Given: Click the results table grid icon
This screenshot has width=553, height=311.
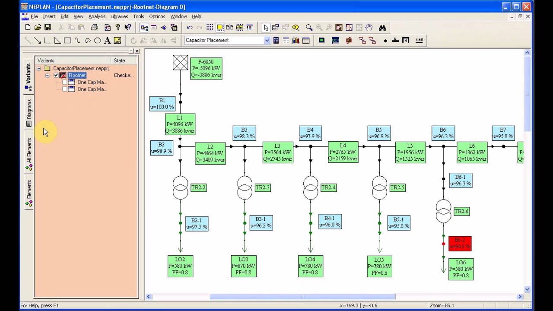Looking at the screenshot, I should 306,41.
